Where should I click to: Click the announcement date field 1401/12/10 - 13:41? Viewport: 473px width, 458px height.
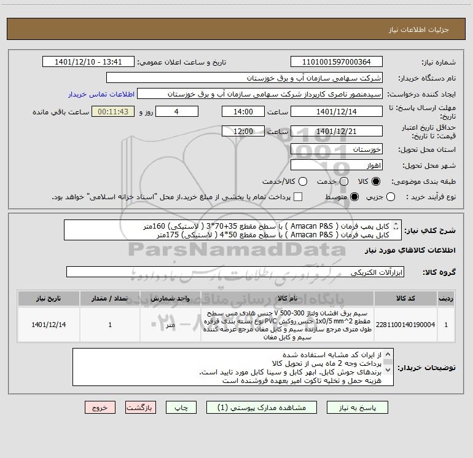(x=88, y=61)
